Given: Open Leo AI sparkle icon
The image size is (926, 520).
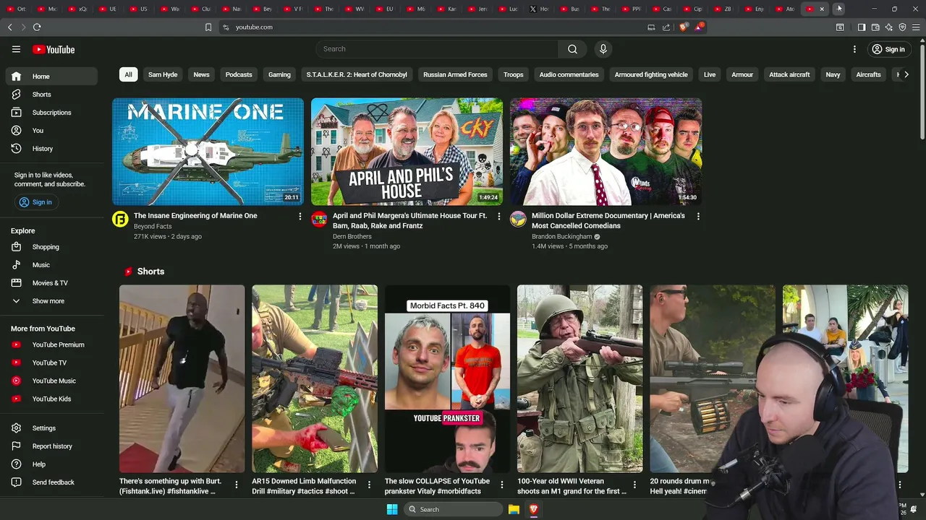Looking at the screenshot, I should point(888,27).
